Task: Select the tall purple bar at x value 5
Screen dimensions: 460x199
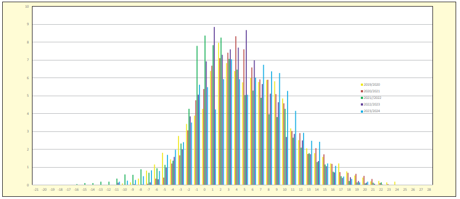Action: pos(246,107)
